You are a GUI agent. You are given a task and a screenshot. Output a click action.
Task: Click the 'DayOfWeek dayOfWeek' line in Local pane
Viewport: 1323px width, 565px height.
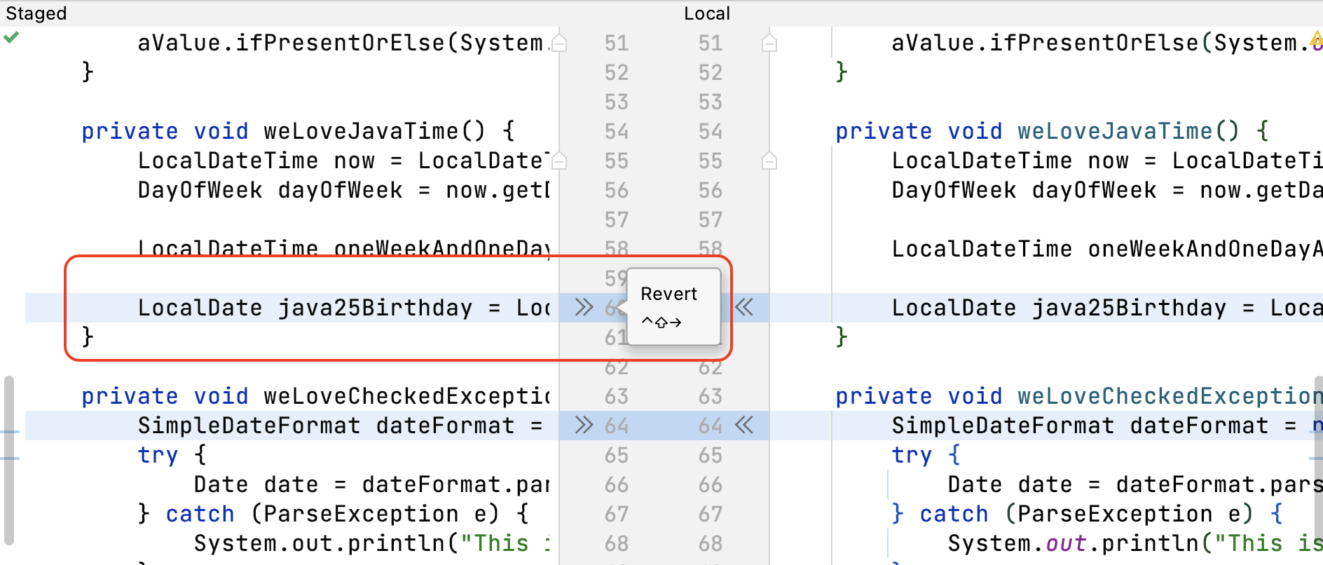[1107, 190]
